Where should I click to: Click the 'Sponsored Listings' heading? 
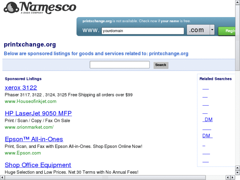click(x=23, y=79)
